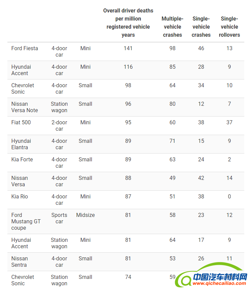Click the Fiat 500 model name
Screen dimensions: 250x289
[21, 122]
